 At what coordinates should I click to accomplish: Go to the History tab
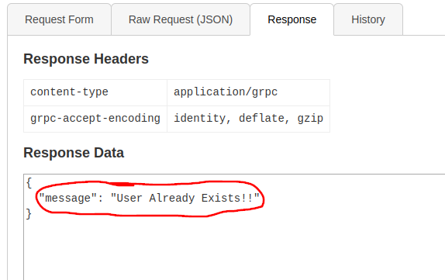368,19
